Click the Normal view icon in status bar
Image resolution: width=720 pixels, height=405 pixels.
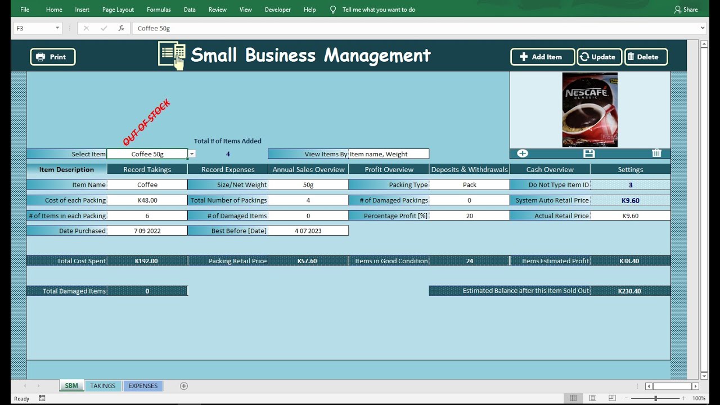coord(573,398)
